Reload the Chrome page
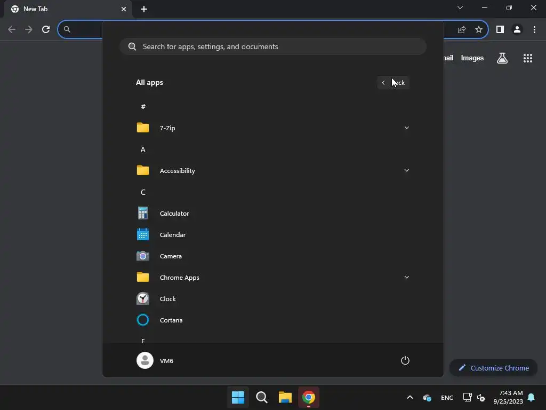The image size is (546, 410). point(46,29)
